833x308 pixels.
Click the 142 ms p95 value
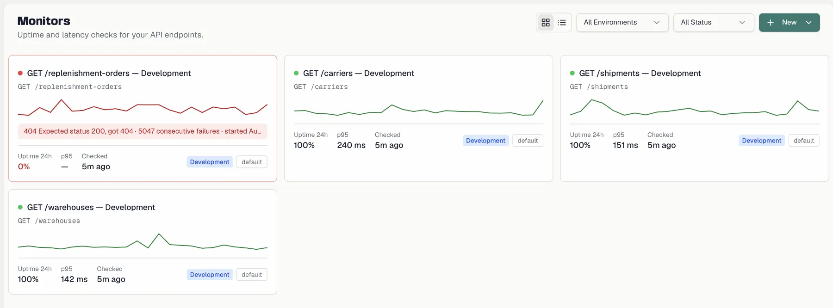point(74,279)
